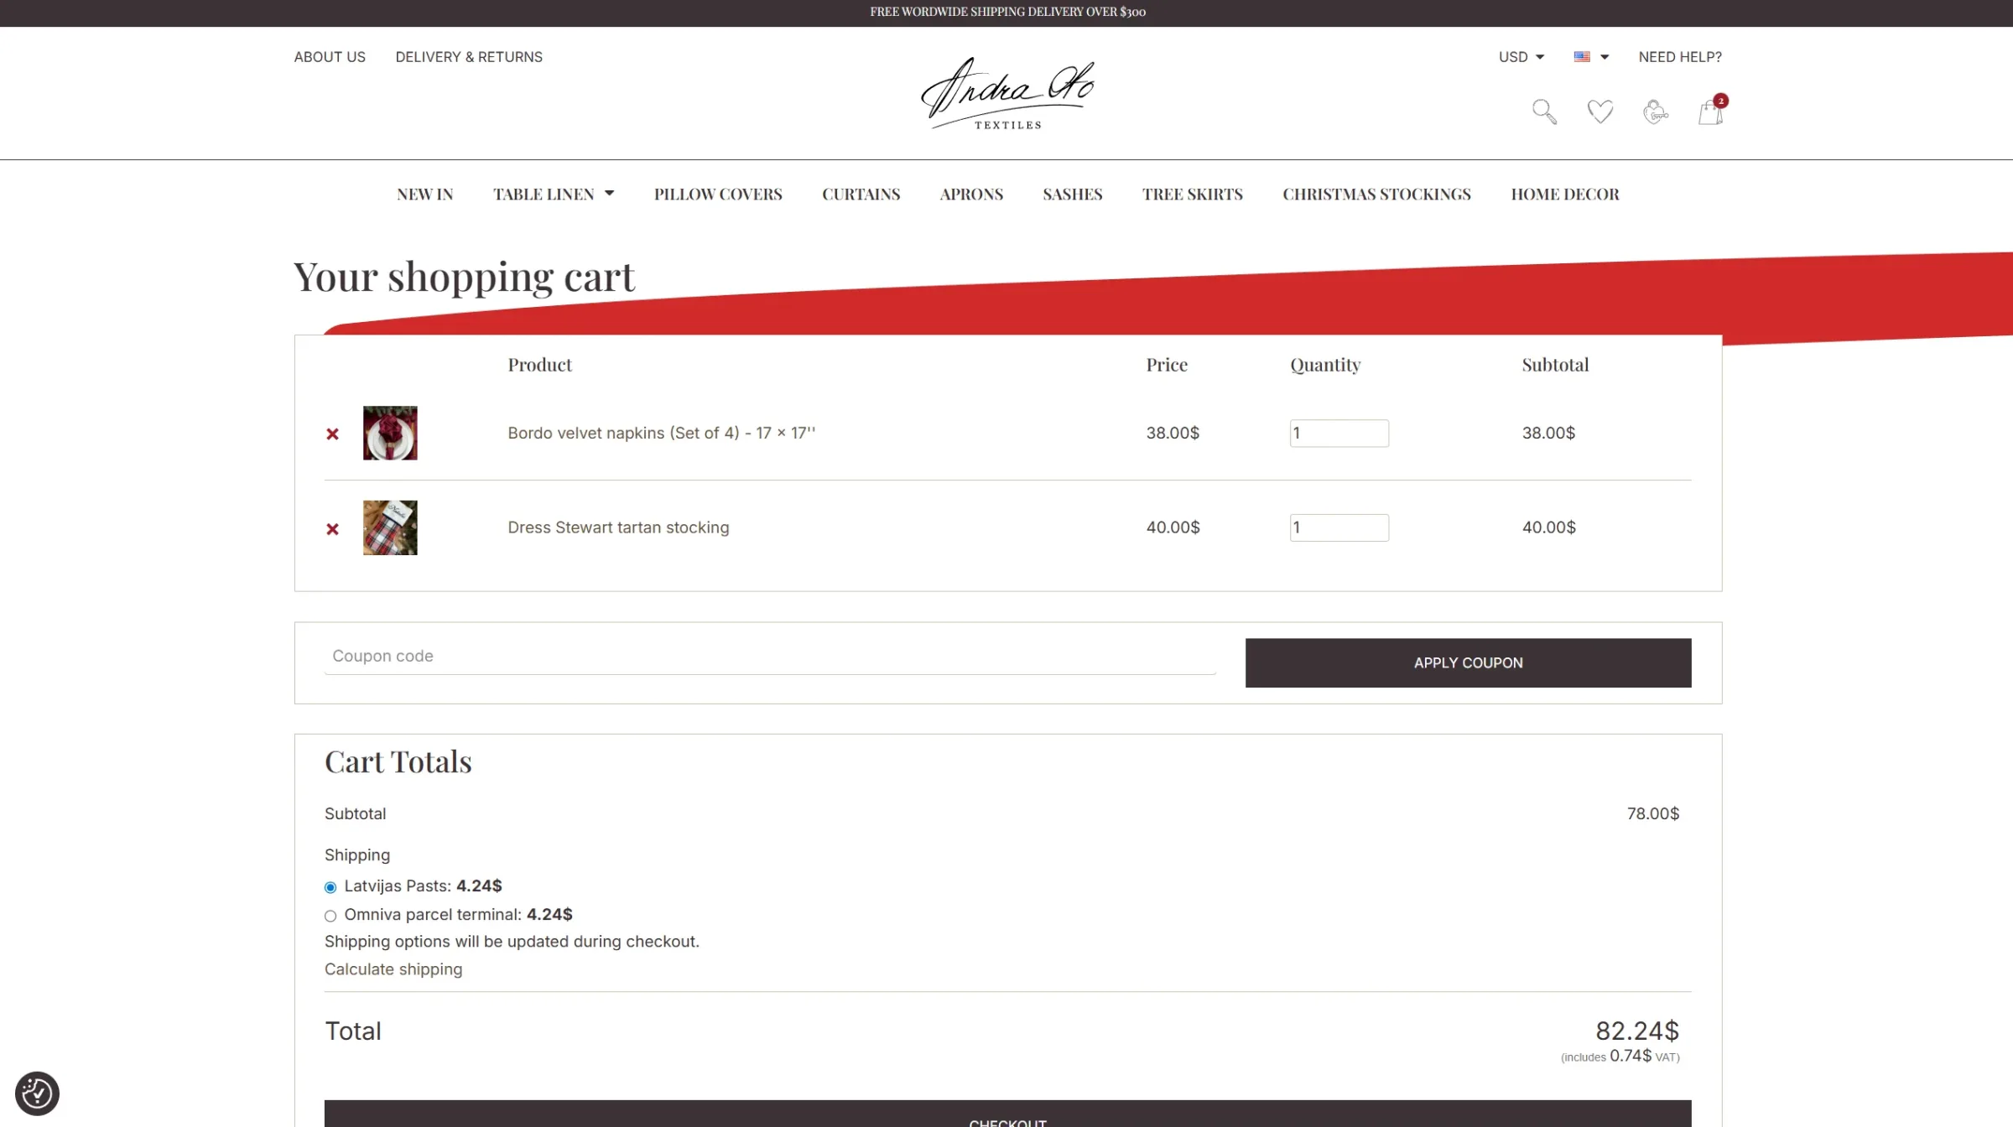Remove Dress Stewart tartan stocking from cart
Viewport: 2013px width, 1127px height.
coord(332,529)
